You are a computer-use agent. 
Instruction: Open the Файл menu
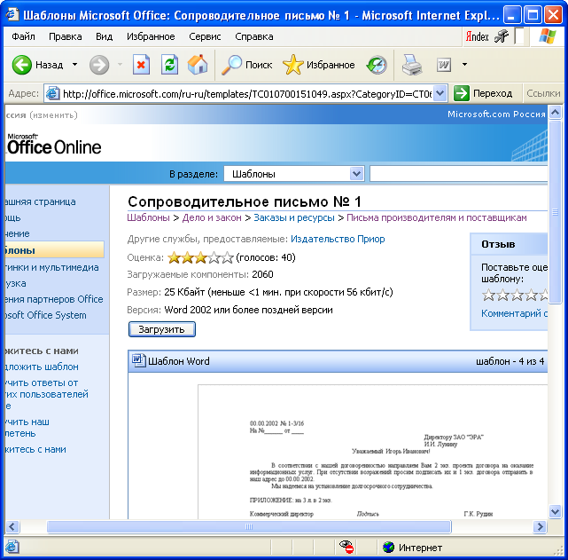24,36
